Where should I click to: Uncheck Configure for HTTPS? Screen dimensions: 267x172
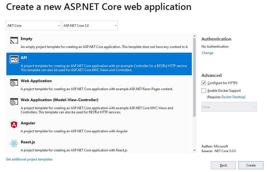pos(204,83)
